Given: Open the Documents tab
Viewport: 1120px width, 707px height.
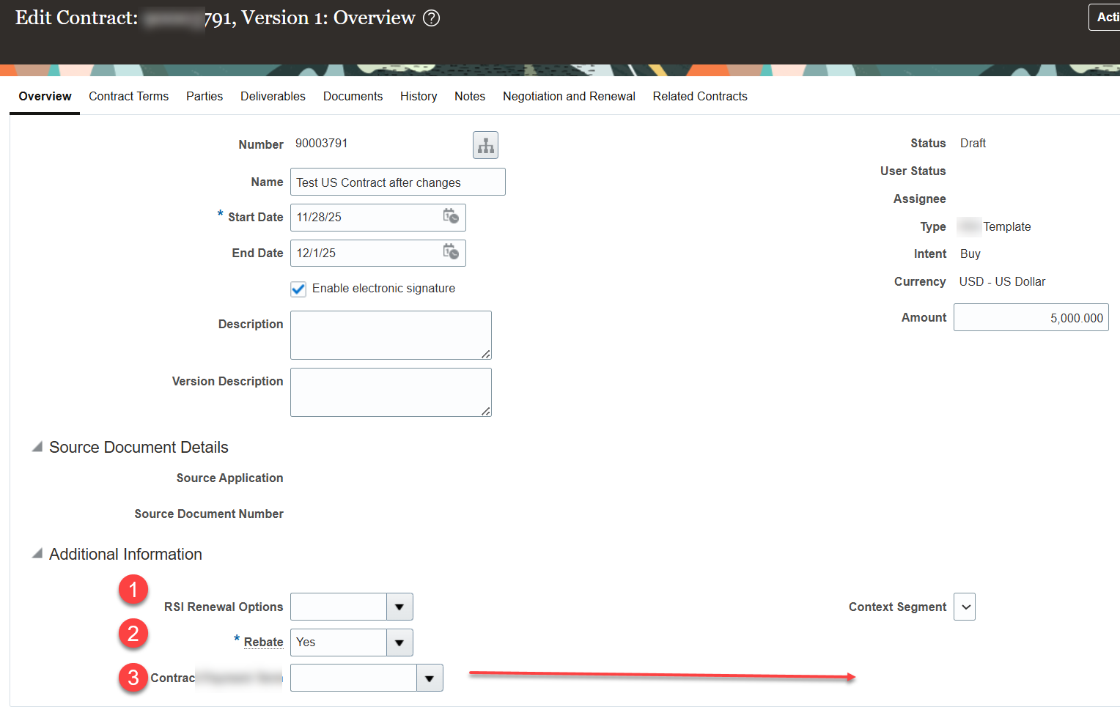Looking at the screenshot, I should 353,97.
